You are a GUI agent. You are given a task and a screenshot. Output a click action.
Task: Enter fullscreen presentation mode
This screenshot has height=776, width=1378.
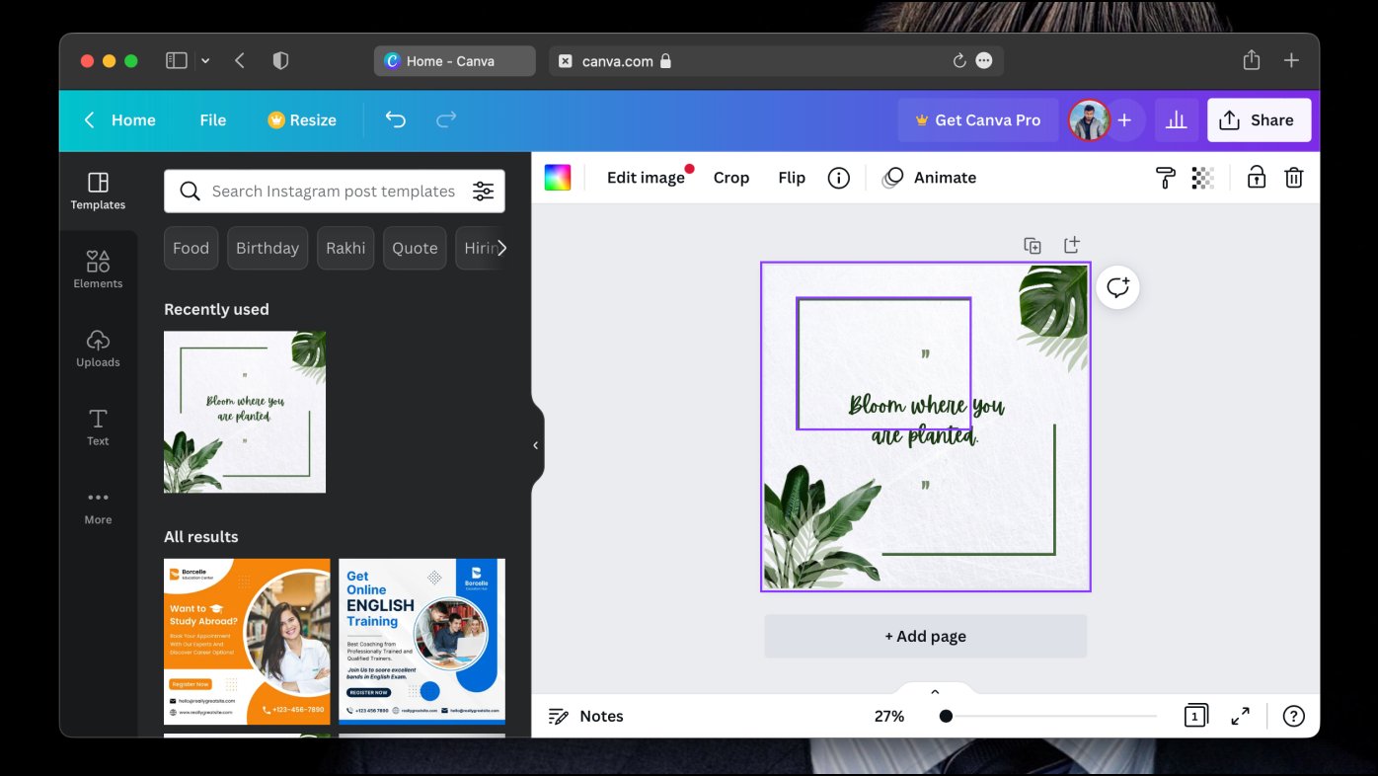pyautogui.click(x=1241, y=716)
